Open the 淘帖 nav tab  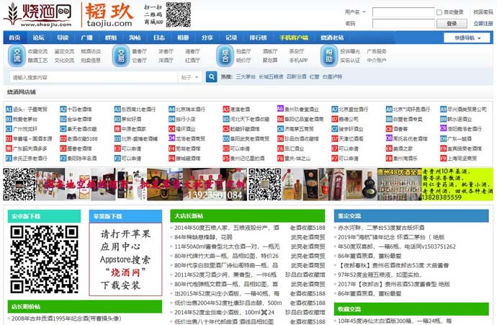click(135, 37)
